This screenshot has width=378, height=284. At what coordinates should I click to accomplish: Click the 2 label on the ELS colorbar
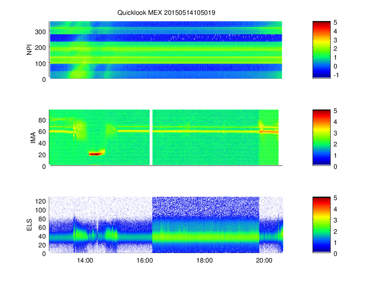[335, 231]
